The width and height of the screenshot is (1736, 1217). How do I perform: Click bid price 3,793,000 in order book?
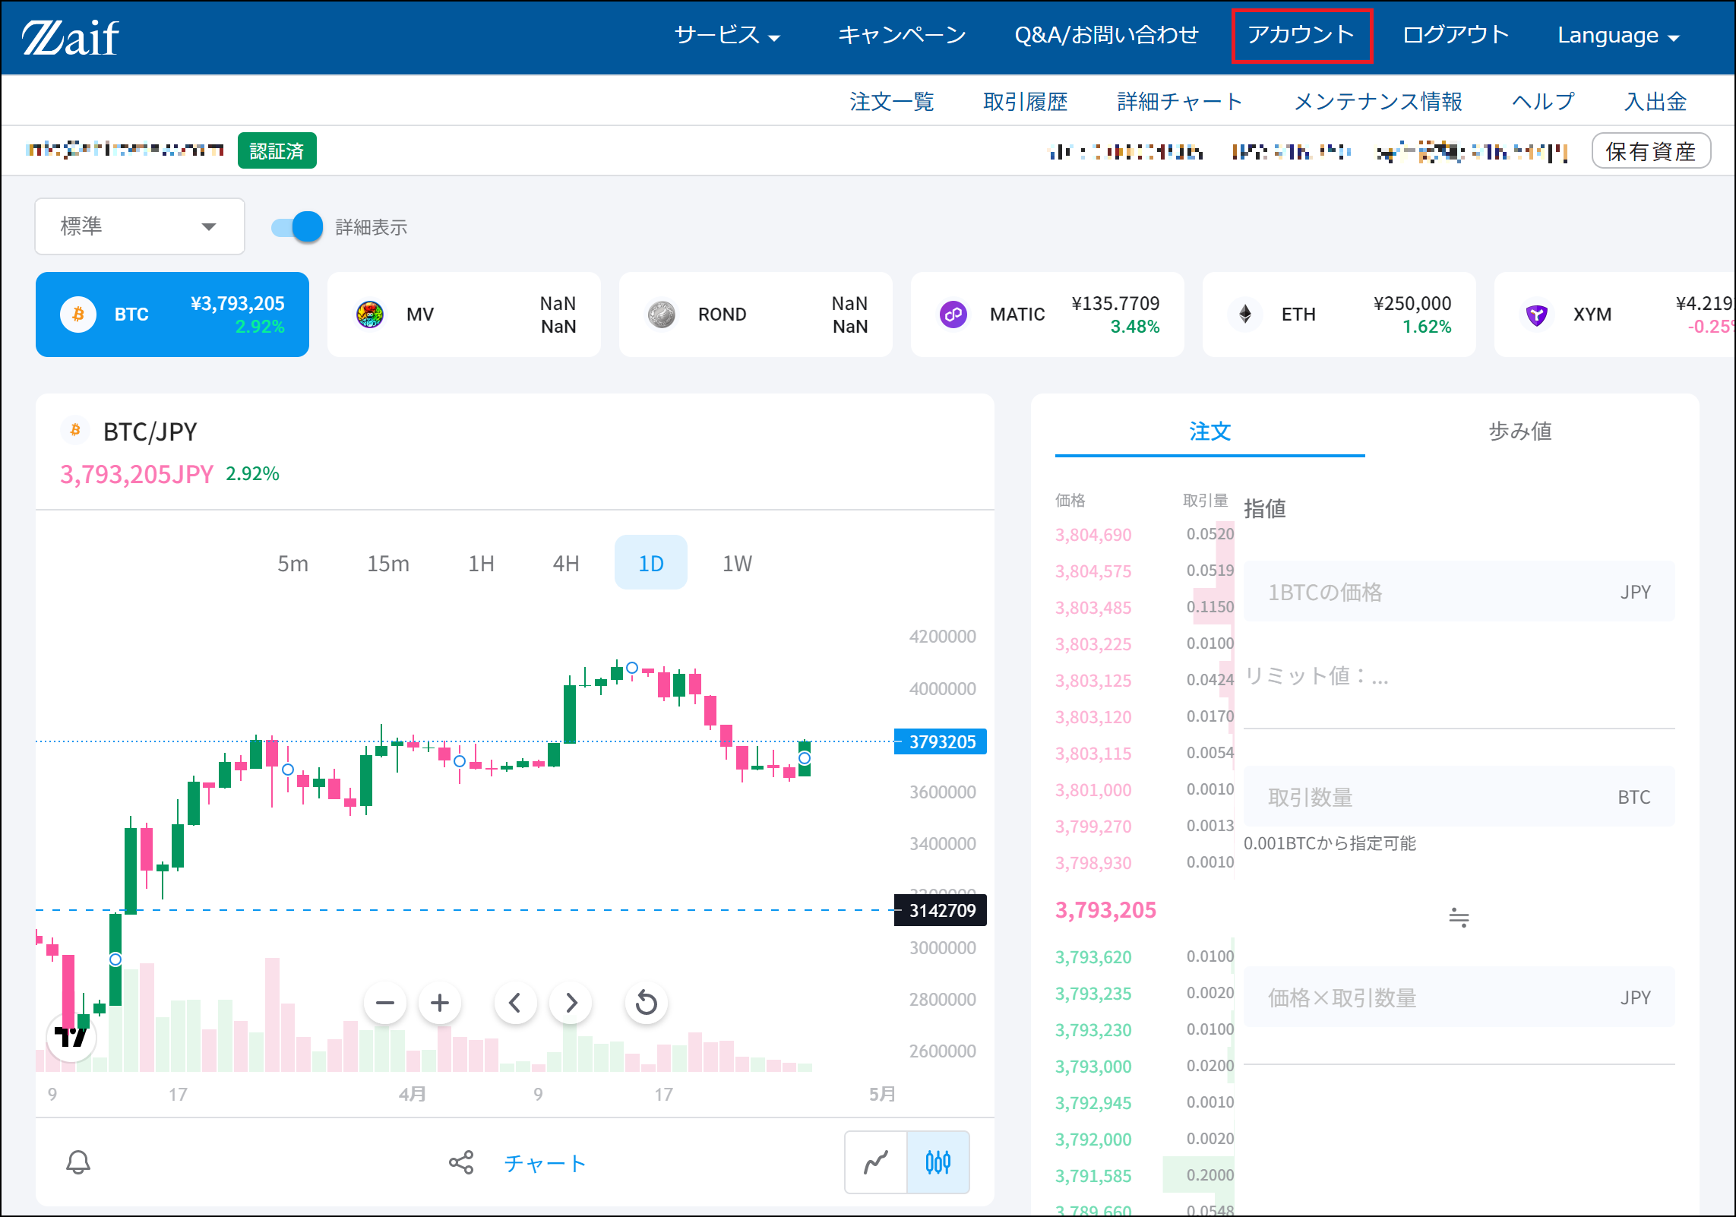click(1093, 1067)
